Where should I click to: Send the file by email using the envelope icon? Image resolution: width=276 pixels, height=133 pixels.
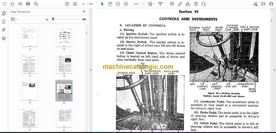[x=263, y=4]
